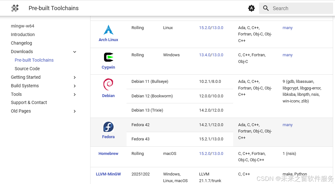Click the '20251202' version cell

coord(140,174)
